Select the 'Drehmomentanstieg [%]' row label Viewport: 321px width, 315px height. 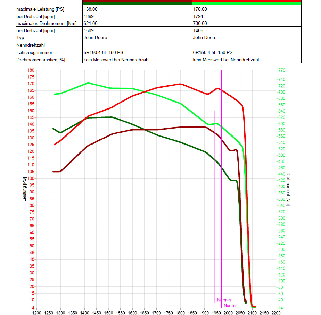tap(41, 60)
